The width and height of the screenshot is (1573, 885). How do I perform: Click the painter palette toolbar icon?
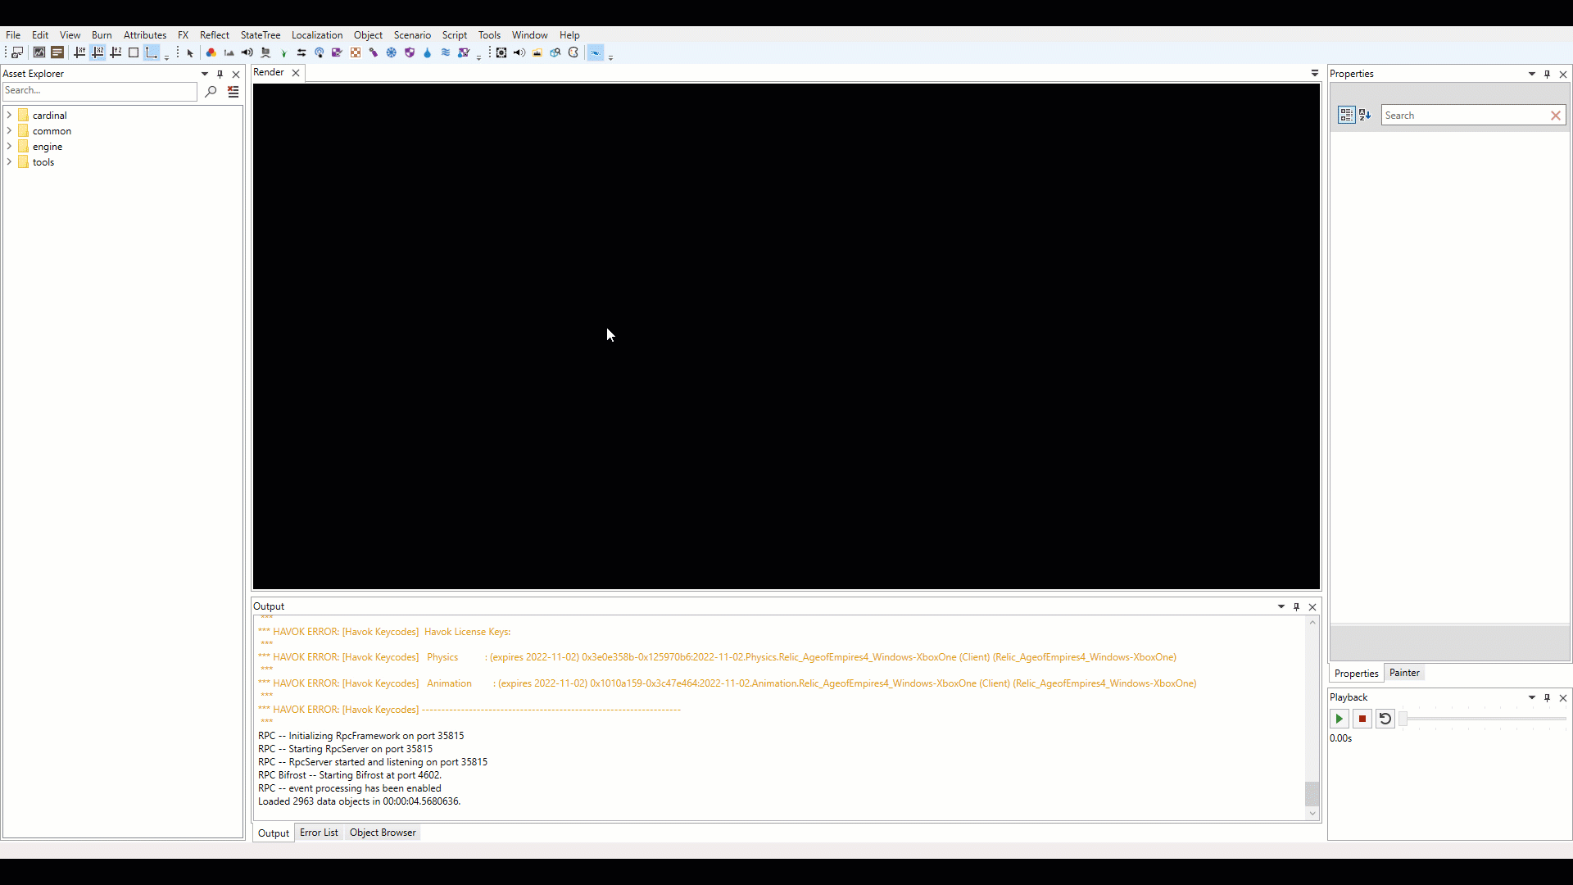click(x=573, y=52)
